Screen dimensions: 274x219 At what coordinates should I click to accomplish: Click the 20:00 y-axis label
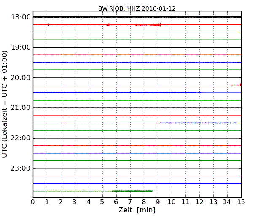[21, 77]
